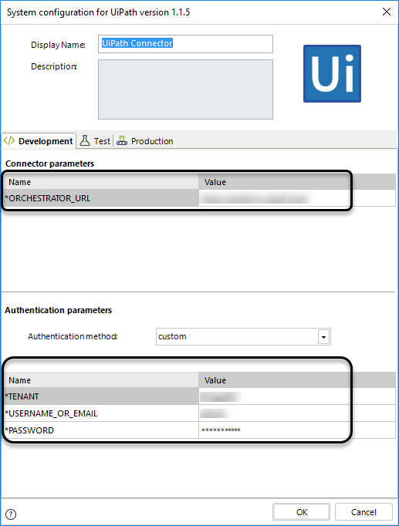The image size is (399, 526).
Task: Click the Production tab server icon
Action: click(x=122, y=140)
